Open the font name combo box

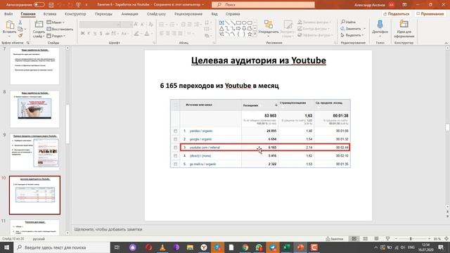click(99, 25)
